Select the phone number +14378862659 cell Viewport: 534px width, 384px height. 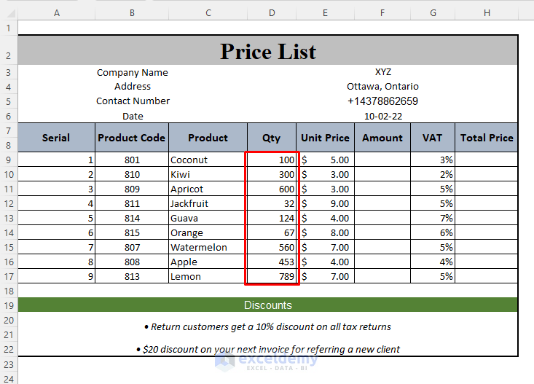point(382,101)
